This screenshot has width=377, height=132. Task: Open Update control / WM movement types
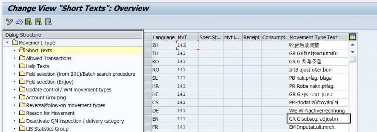point(65,90)
